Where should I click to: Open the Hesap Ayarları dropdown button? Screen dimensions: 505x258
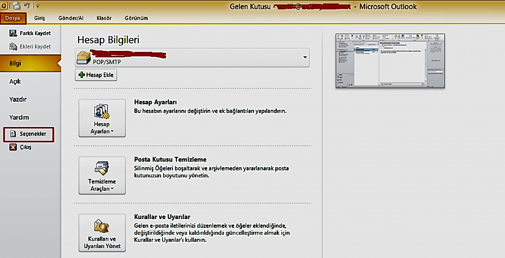[102, 118]
